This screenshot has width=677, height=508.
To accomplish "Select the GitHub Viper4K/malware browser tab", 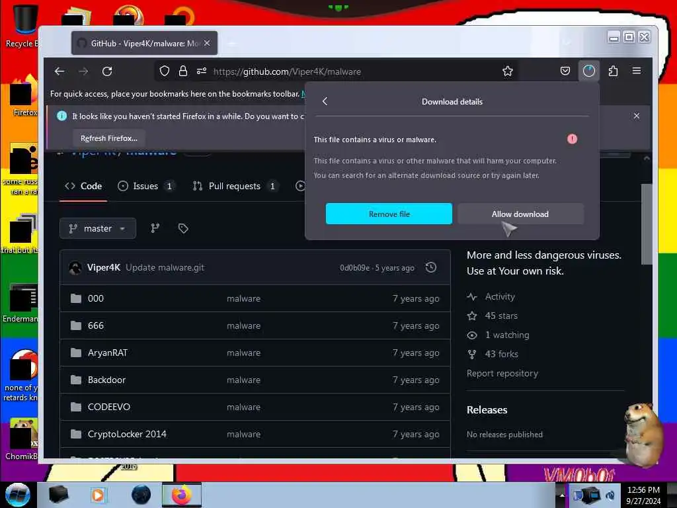I will (x=144, y=43).
